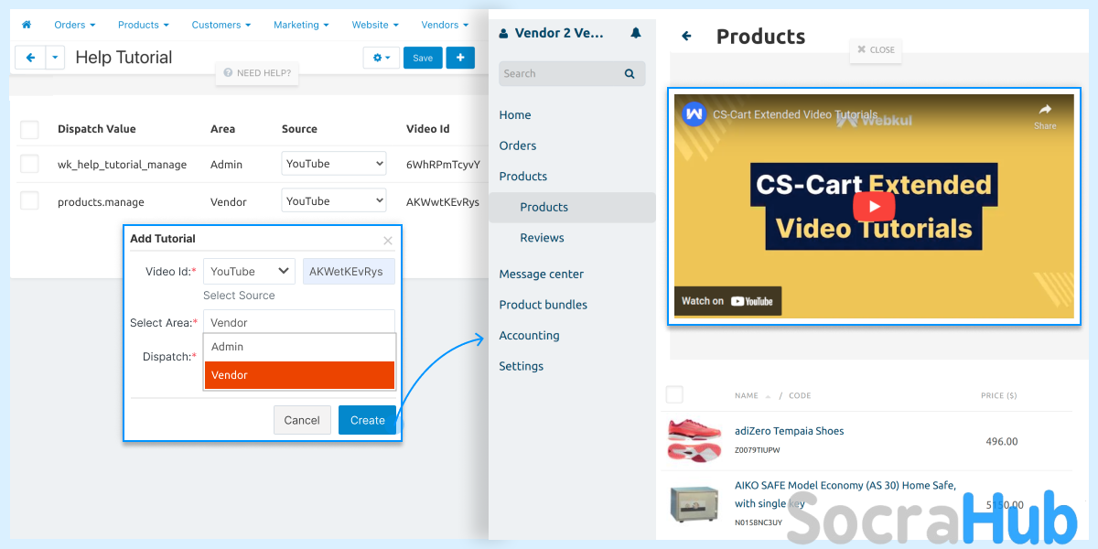1098x549 pixels.
Task: Open adiZero Tempaia Shoes product link
Action: coord(790,431)
